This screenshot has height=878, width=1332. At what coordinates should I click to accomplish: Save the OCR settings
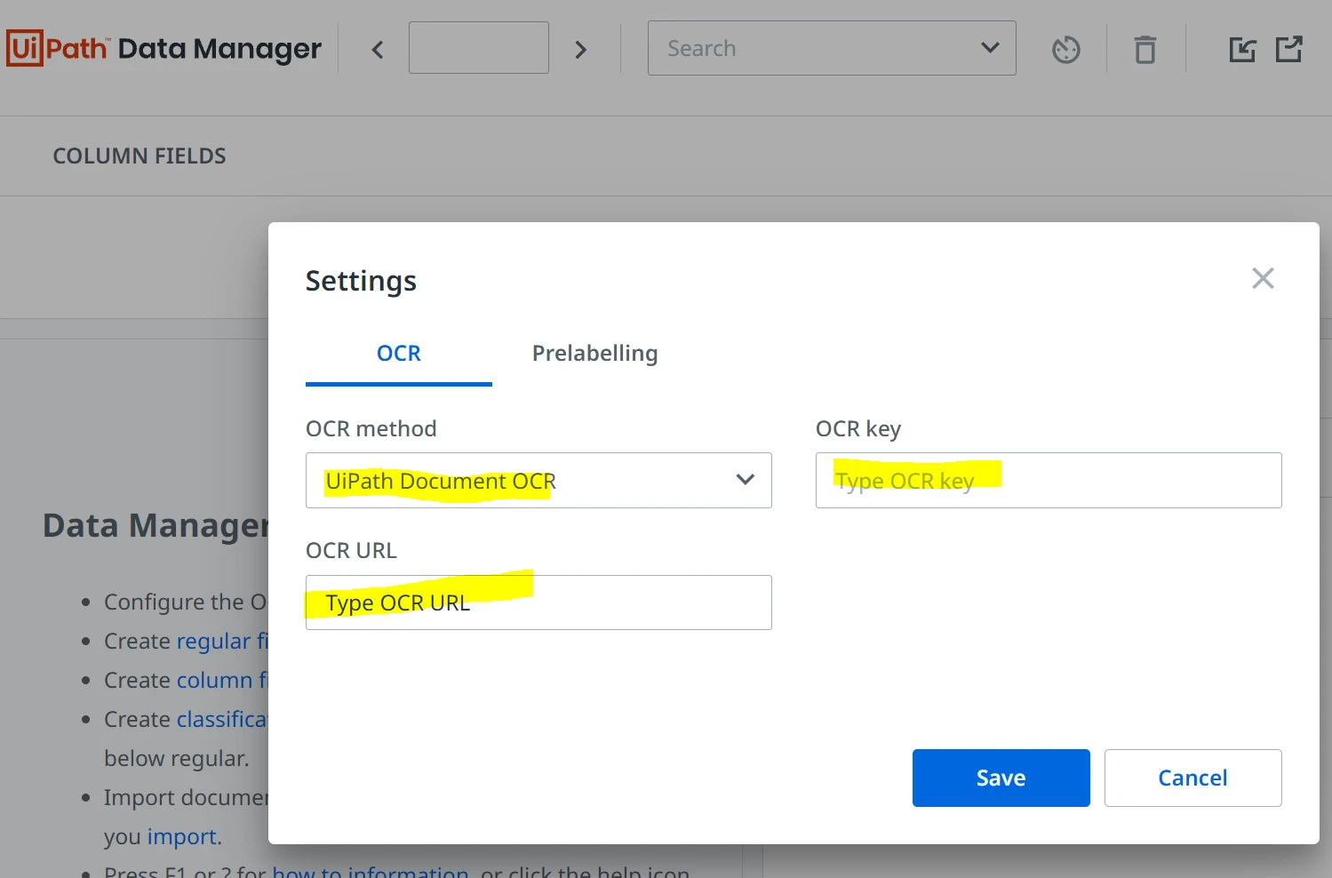pyautogui.click(x=1001, y=778)
